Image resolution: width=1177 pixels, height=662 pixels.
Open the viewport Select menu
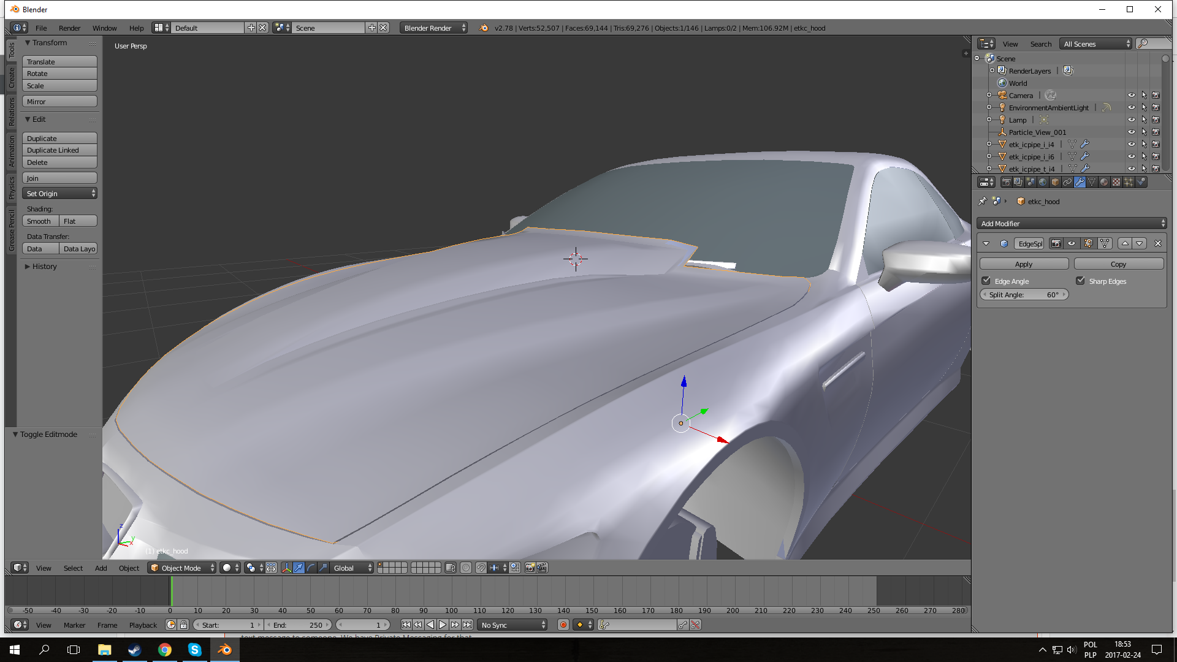tap(73, 568)
